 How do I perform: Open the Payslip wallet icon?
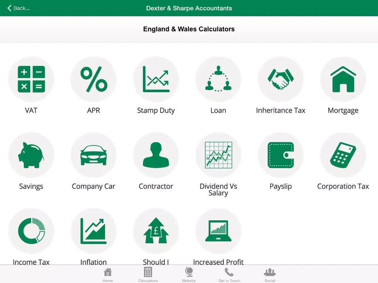[x=281, y=155]
